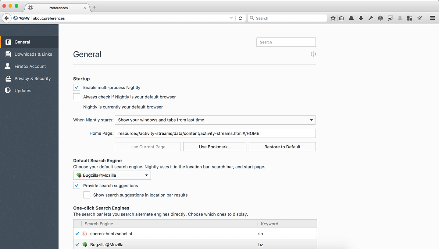Click the Use Bookmark… button
This screenshot has width=439, height=249.
[x=215, y=147]
